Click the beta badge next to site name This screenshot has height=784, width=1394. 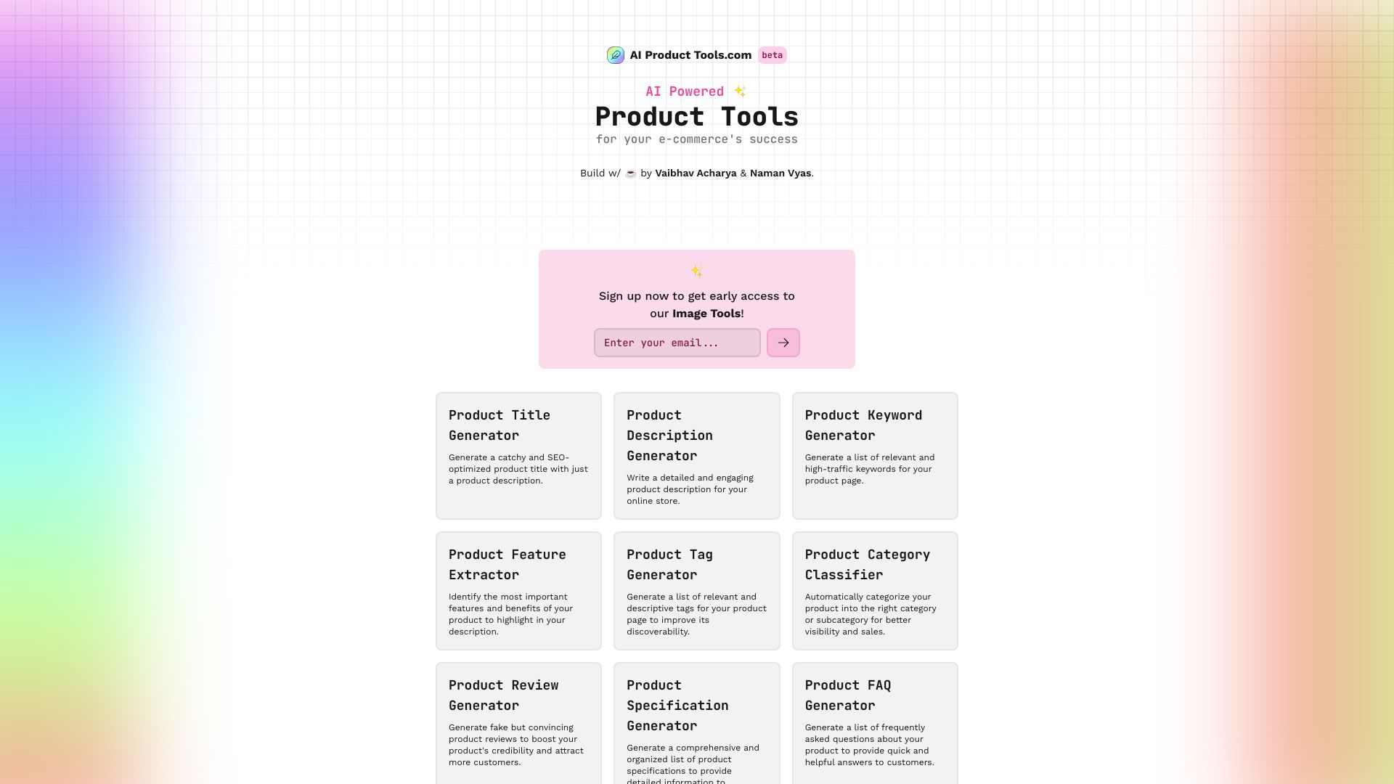pos(772,54)
